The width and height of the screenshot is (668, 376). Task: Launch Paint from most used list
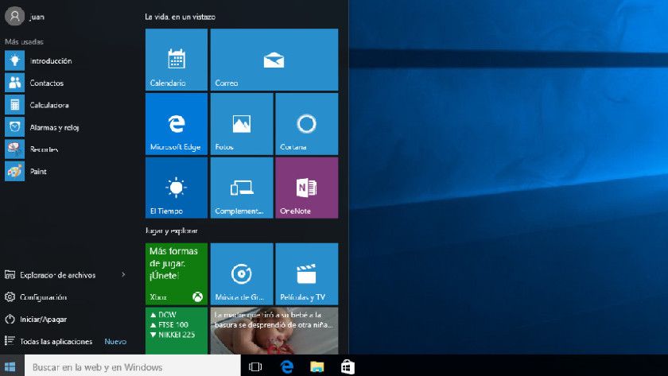pos(68,171)
